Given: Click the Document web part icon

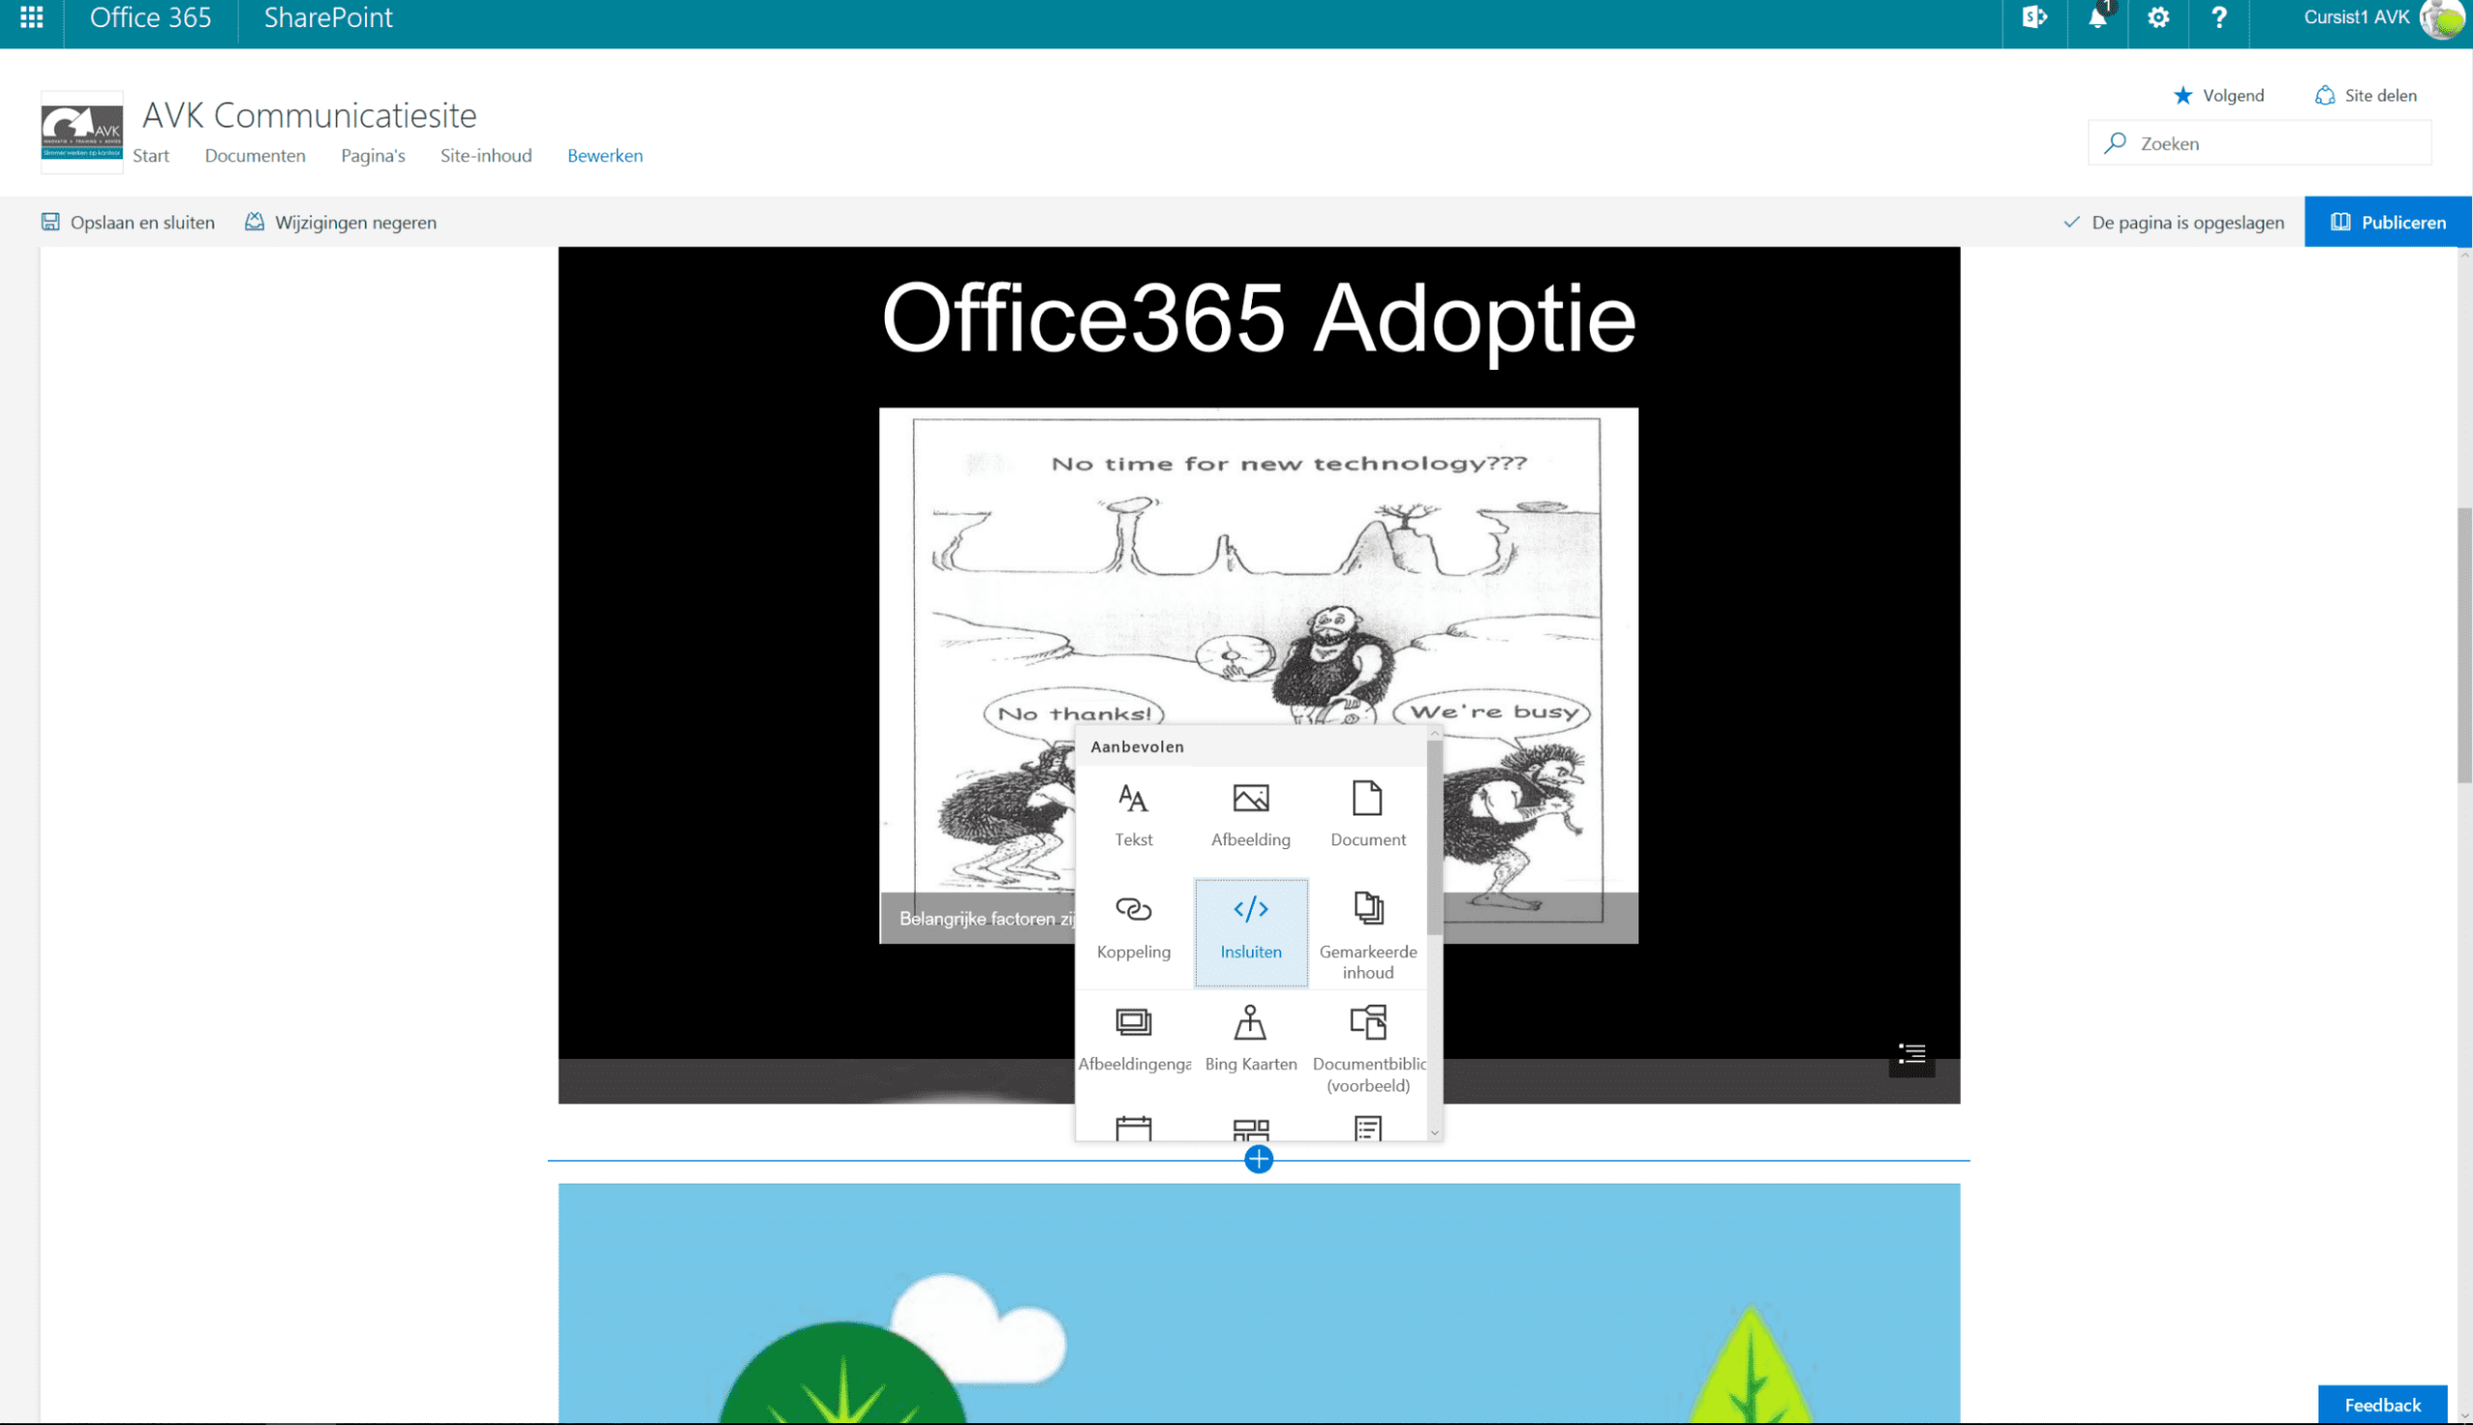Looking at the screenshot, I should 1367,812.
